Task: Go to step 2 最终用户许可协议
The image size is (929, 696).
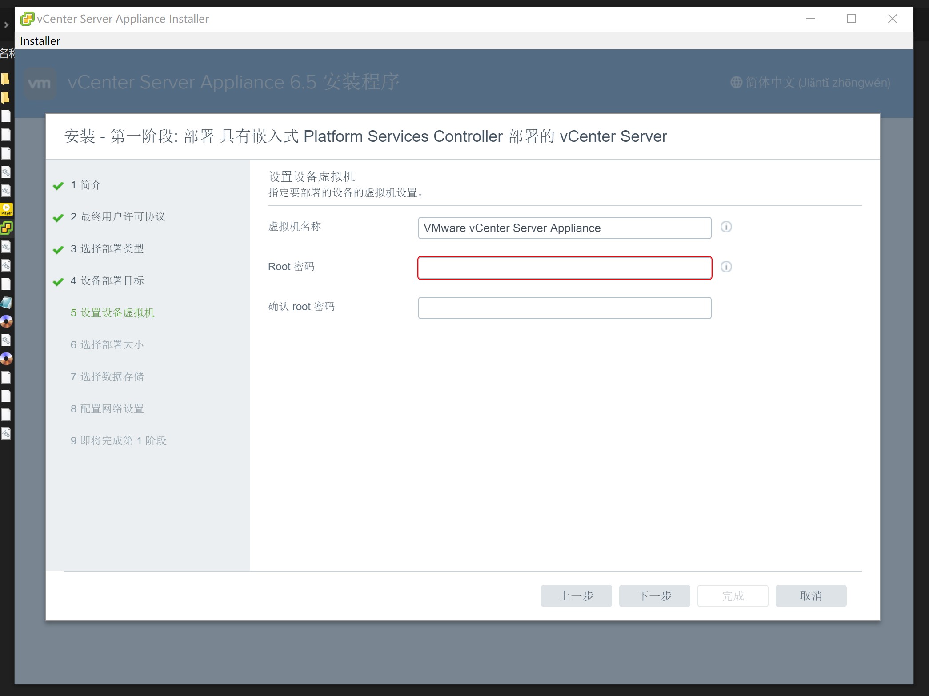Action: (x=118, y=217)
